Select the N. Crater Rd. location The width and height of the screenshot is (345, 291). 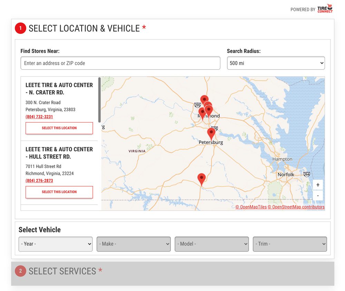pyautogui.click(x=59, y=128)
